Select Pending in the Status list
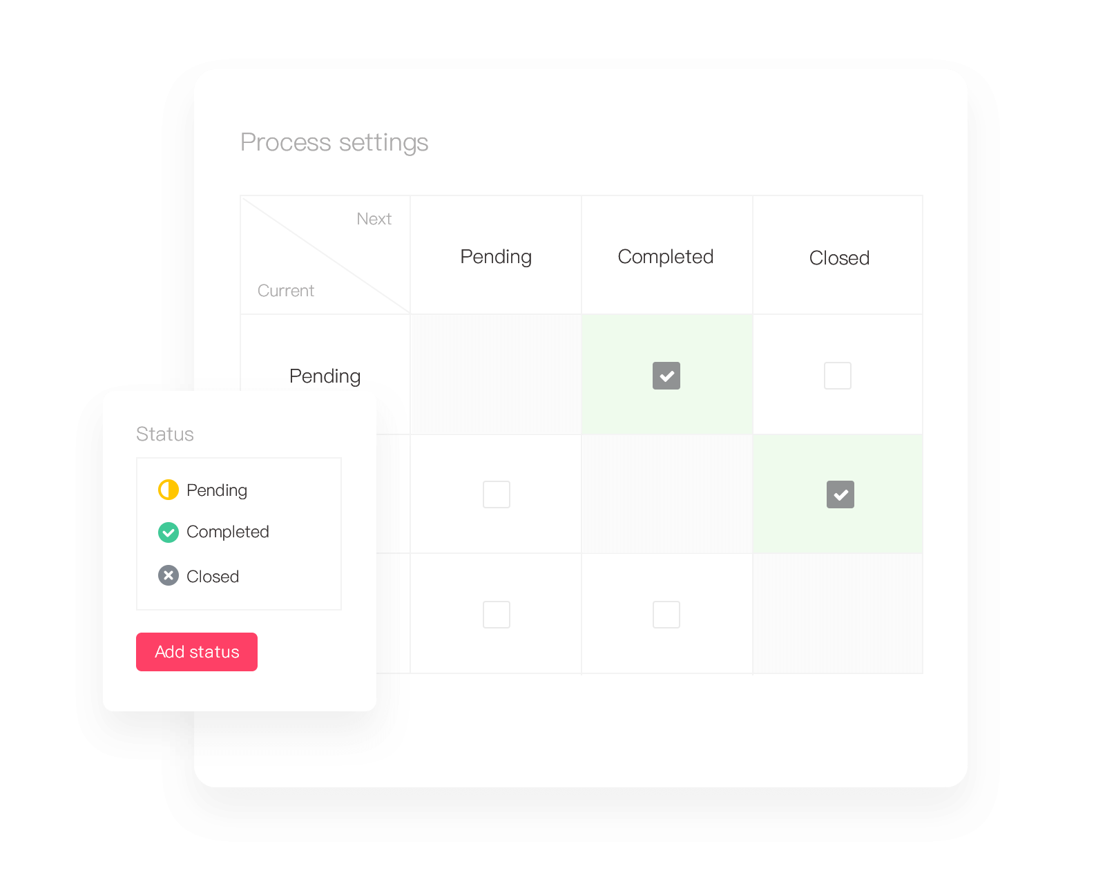This screenshot has height=884, width=1105. 217,490
